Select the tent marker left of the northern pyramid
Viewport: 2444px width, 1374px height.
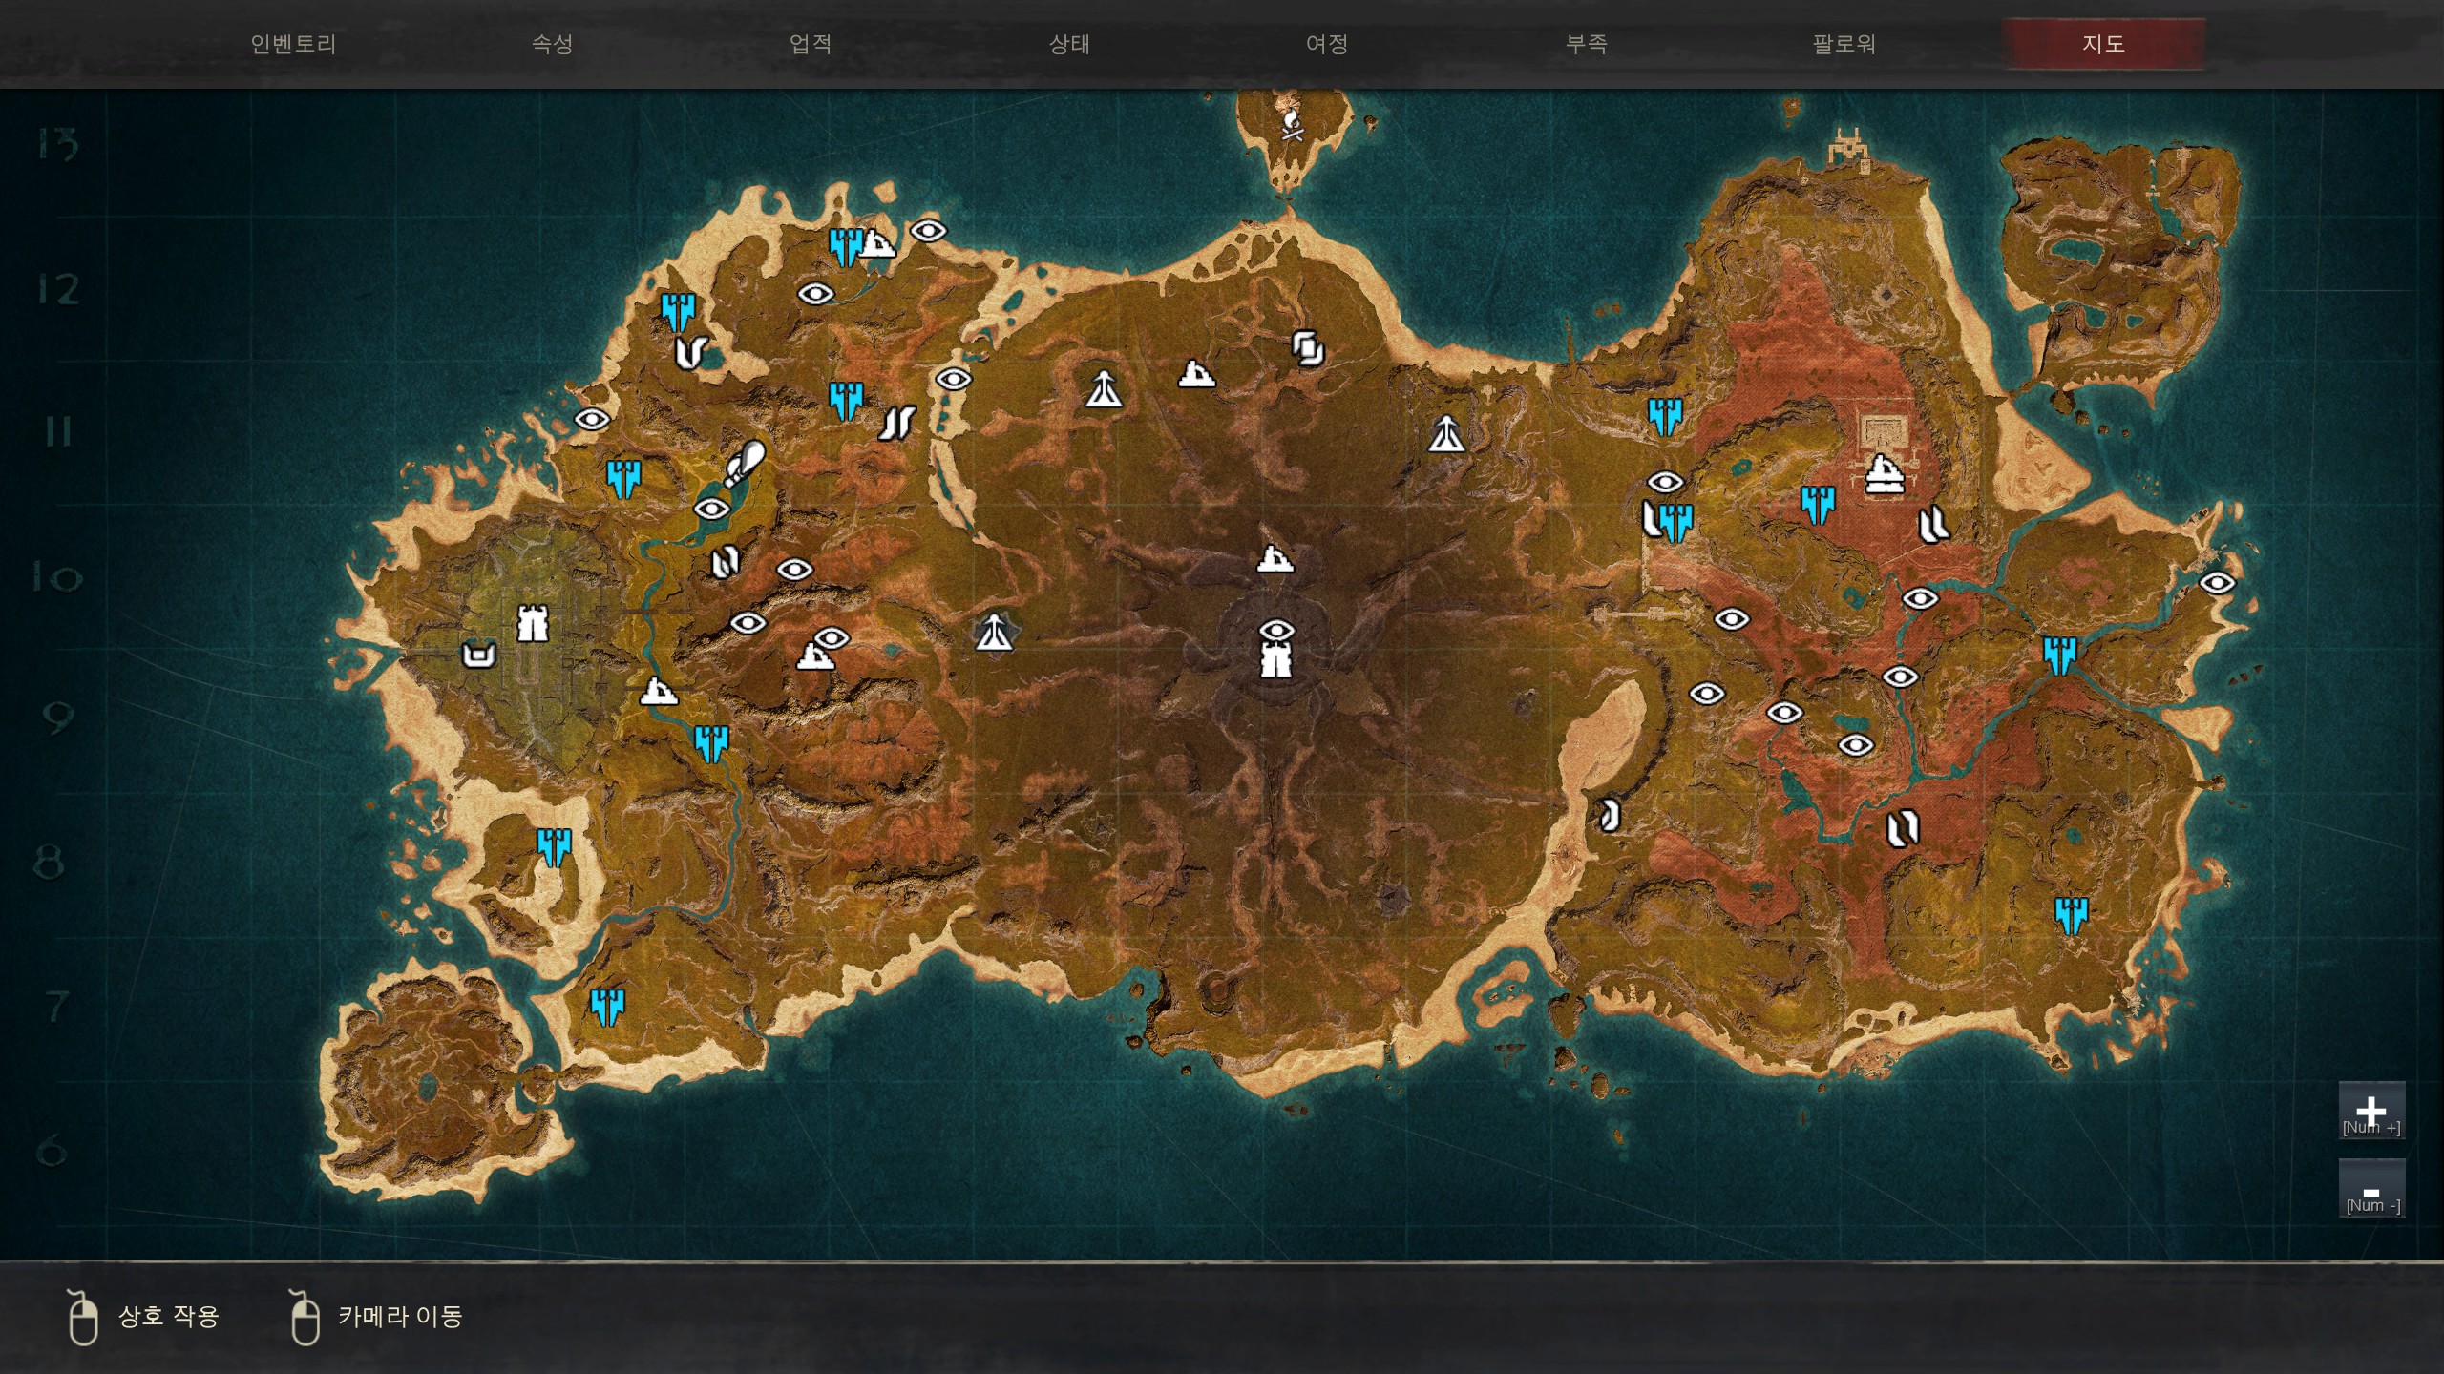(x=1104, y=387)
